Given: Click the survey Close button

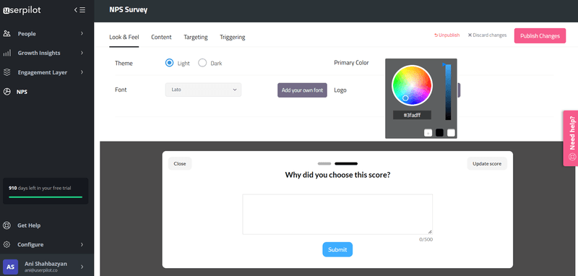Looking at the screenshot, I should 180,163.
